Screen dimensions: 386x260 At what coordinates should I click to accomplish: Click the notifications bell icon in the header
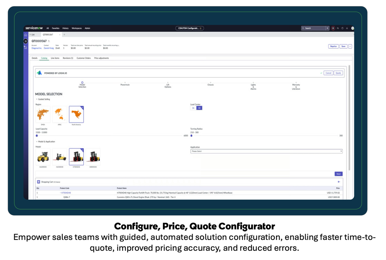(x=347, y=28)
